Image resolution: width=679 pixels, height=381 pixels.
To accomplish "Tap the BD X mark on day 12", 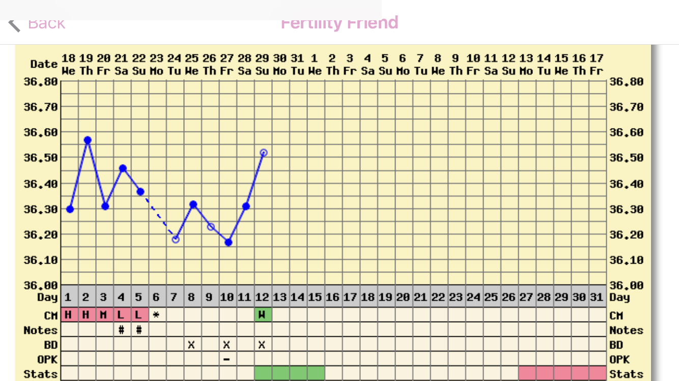I will [262, 345].
